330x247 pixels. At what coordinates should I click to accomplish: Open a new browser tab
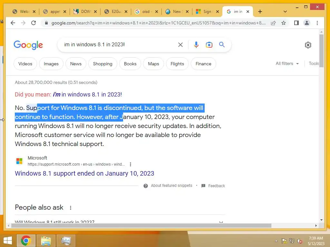[260, 12]
